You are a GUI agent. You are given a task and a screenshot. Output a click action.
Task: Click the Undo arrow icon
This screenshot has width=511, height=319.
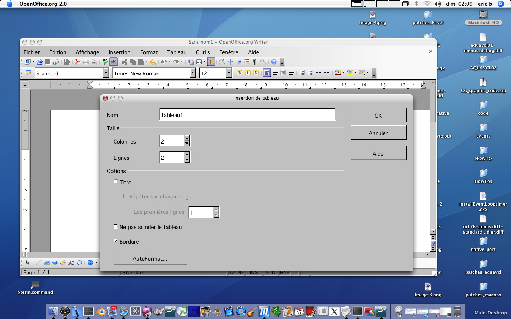click(163, 62)
